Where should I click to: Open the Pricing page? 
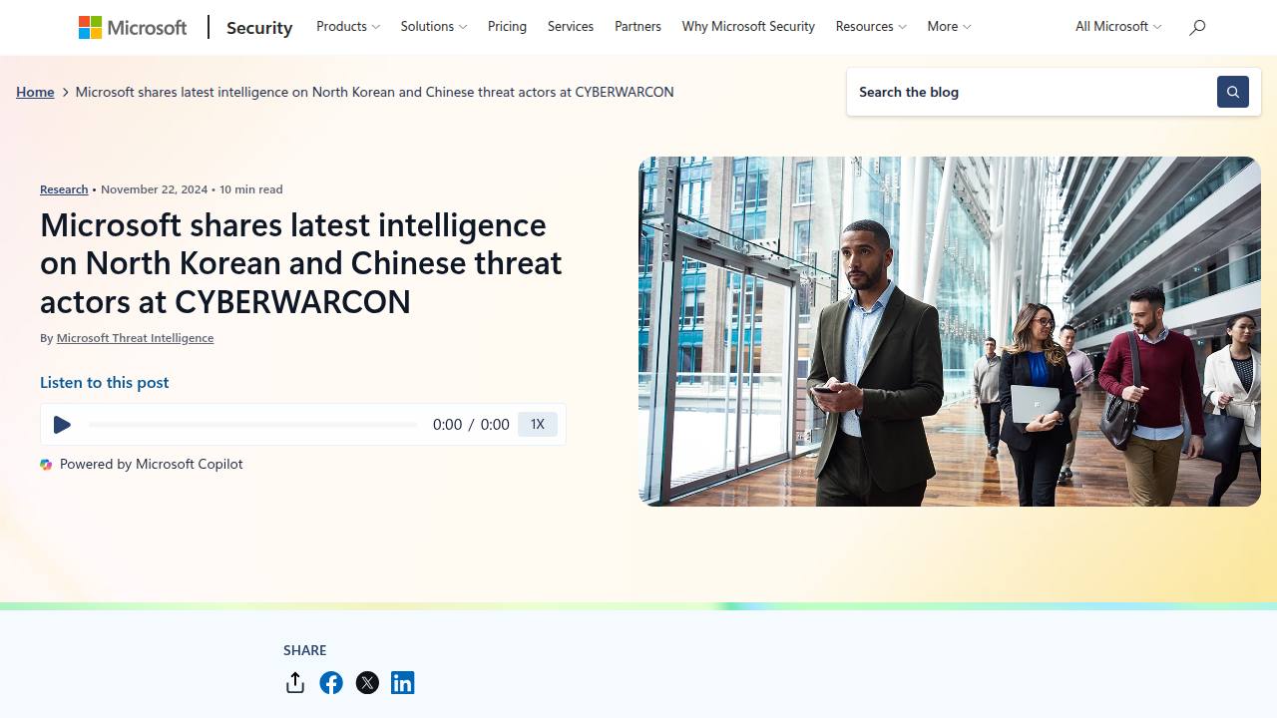point(507,27)
